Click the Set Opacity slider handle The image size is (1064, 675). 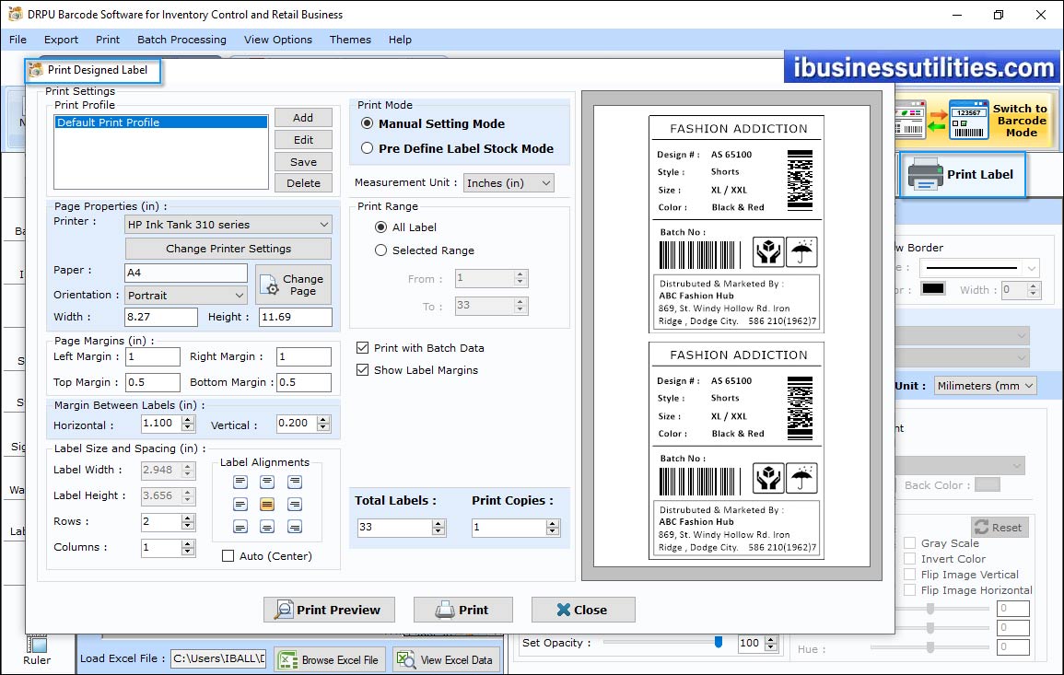tap(718, 642)
